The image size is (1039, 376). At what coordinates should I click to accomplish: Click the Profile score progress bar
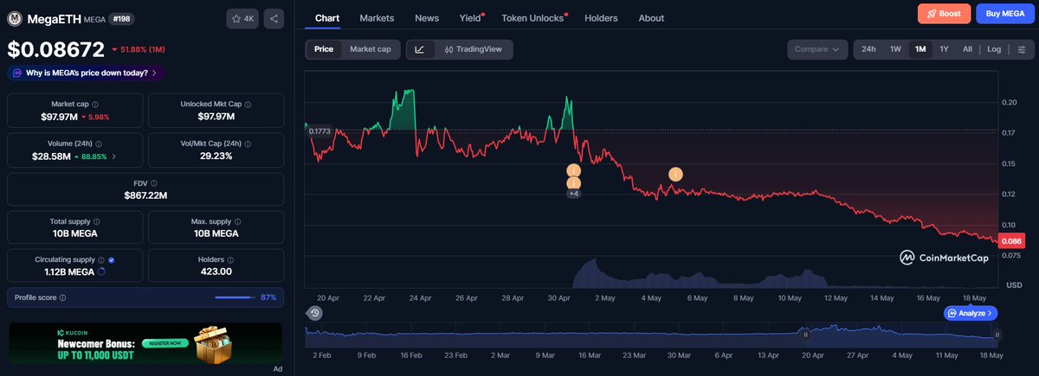click(234, 297)
